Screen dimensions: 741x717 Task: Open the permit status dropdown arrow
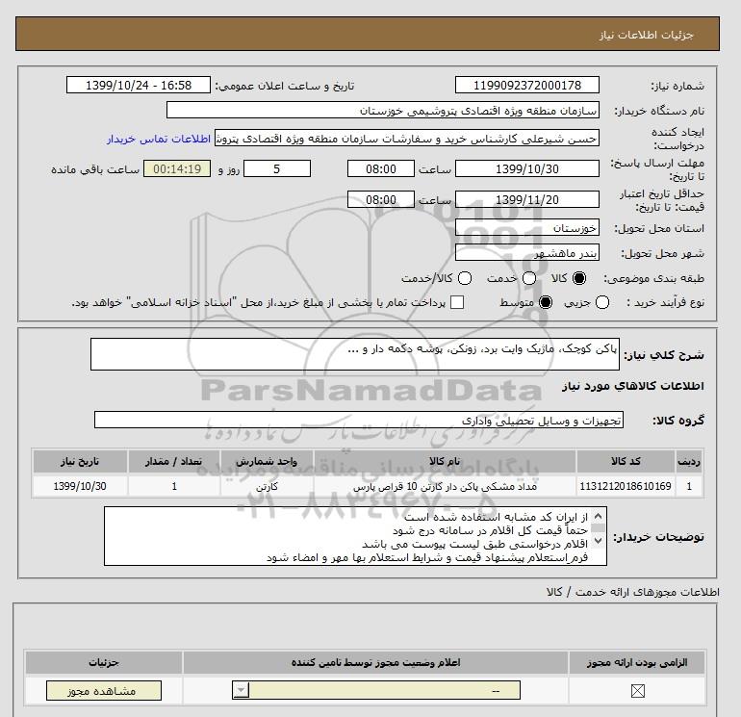[x=241, y=690]
